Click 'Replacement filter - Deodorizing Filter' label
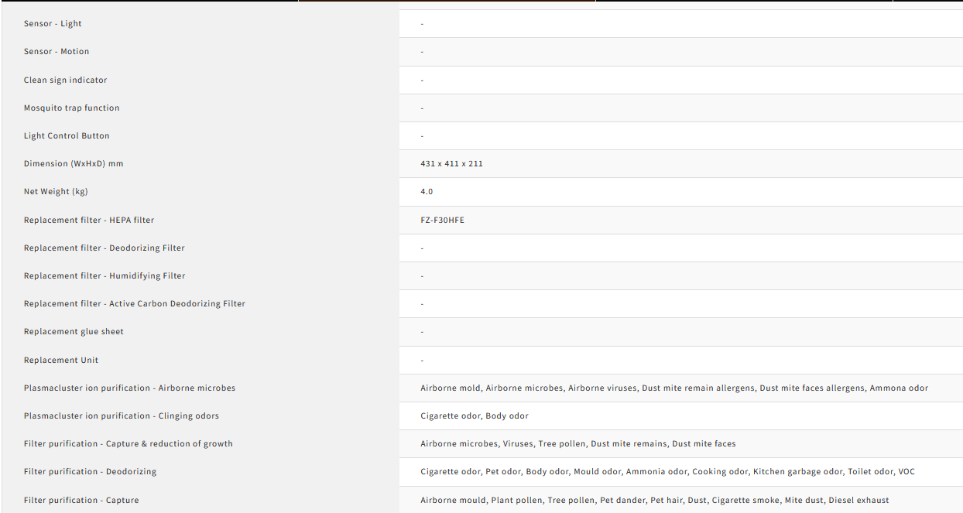The image size is (963, 513). click(104, 248)
